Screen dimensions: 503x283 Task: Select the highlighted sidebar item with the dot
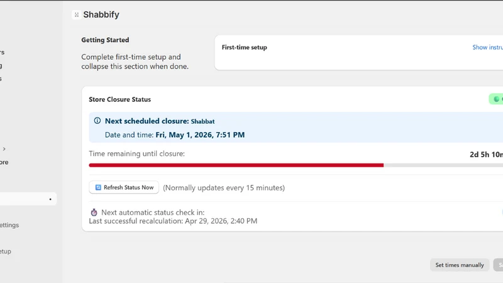[28, 199]
